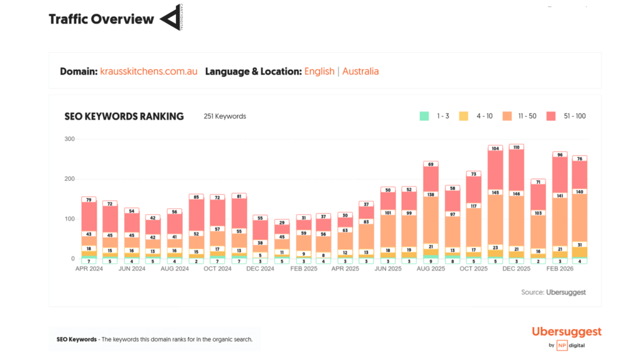Click the DEC 2025 axis label

516,269
